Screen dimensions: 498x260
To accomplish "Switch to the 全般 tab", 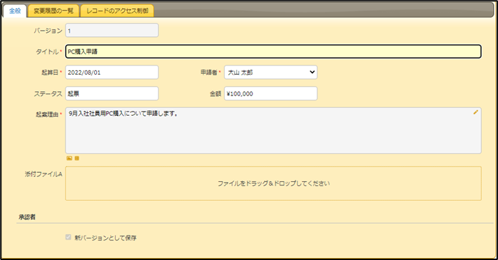I will [x=15, y=10].
